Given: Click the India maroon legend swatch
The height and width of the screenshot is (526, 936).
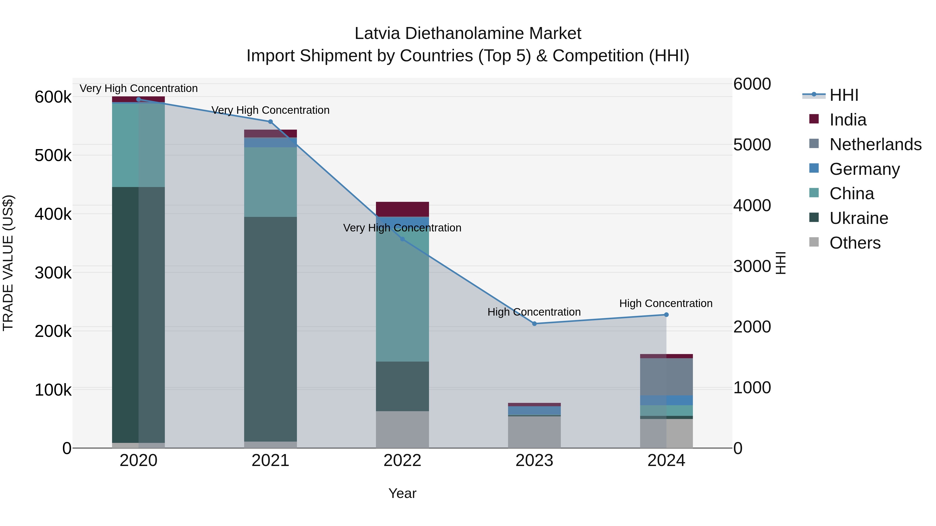Looking at the screenshot, I should [x=814, y=119].
